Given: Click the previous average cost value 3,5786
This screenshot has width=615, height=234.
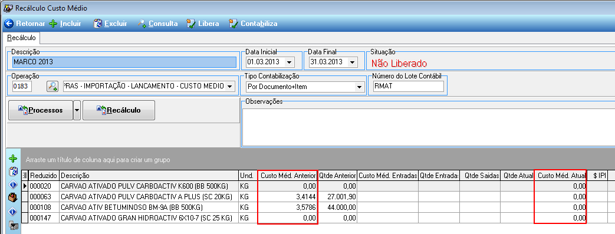Looking at the screenshot, I should click(x=288, y=207).
